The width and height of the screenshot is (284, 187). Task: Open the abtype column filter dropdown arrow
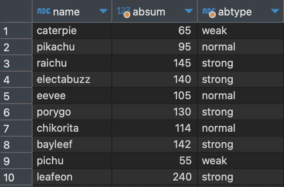click(275, 11)
